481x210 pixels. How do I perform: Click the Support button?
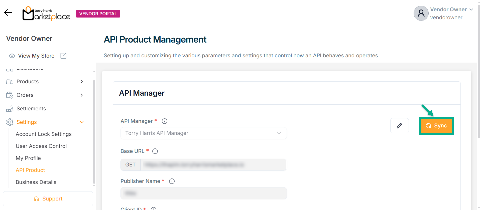[48, 199]
